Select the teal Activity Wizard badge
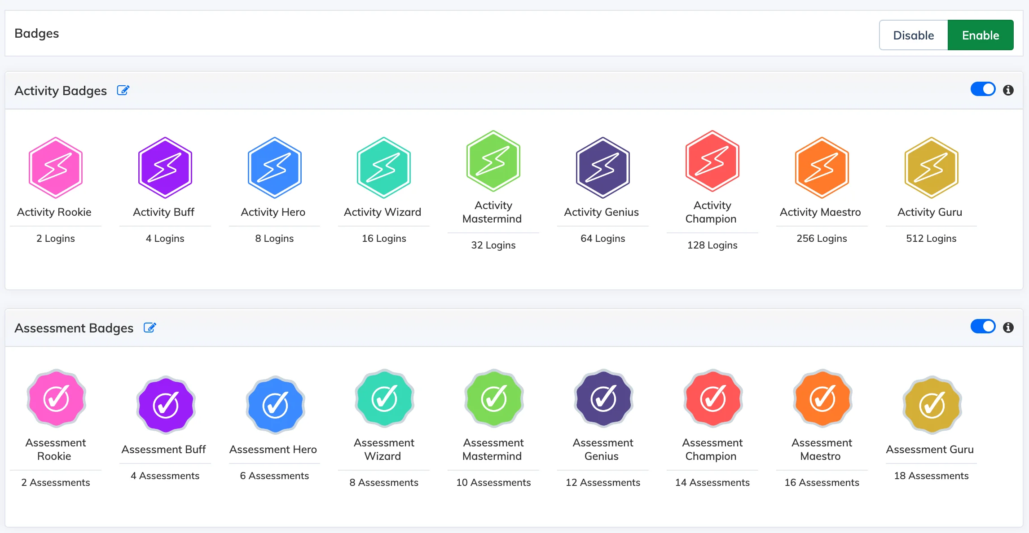 pyautogui.click(x=384, y=168)
